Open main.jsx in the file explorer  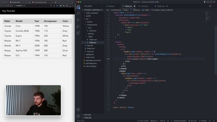point(90,52)
